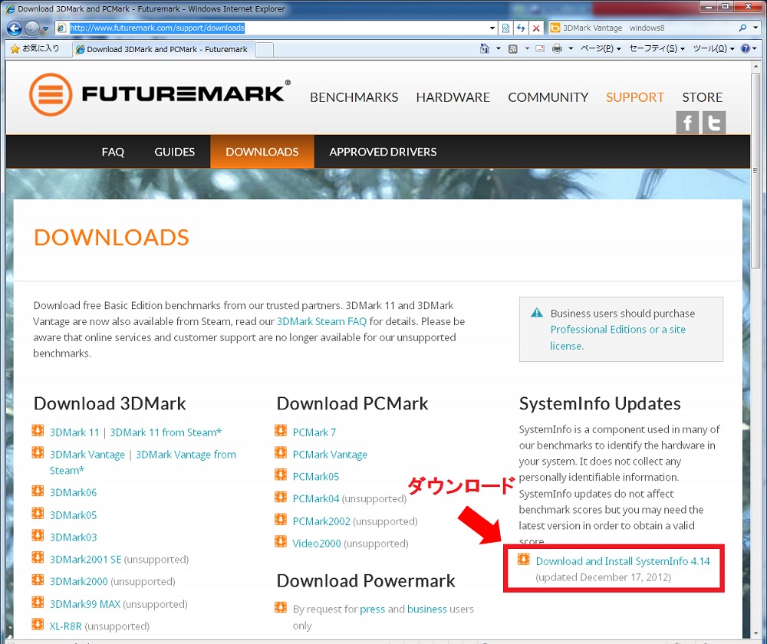Click the Print icon in command bar
Screen dimensions: 767x644
557,48
